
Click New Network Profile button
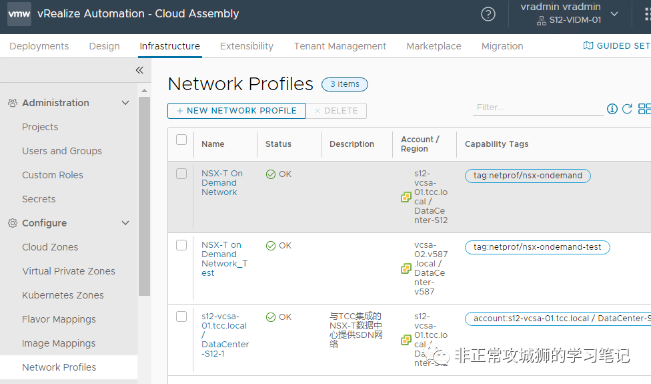point(236,111)
